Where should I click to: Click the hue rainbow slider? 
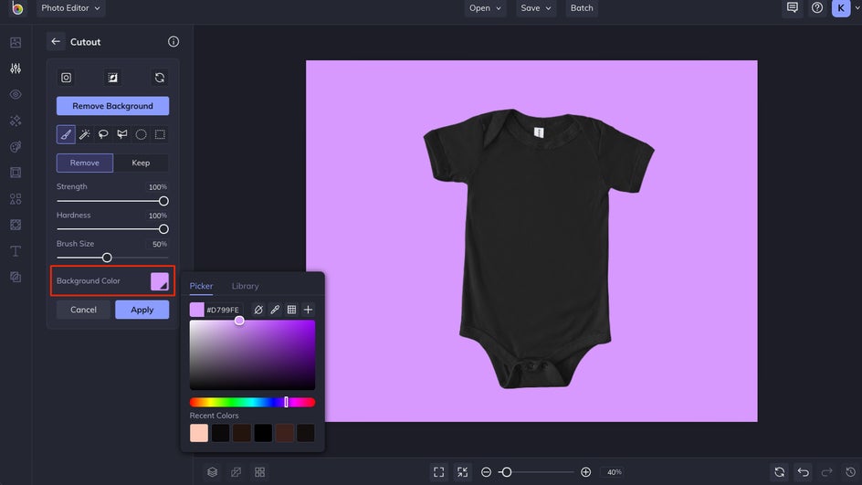tap(252, 403)
